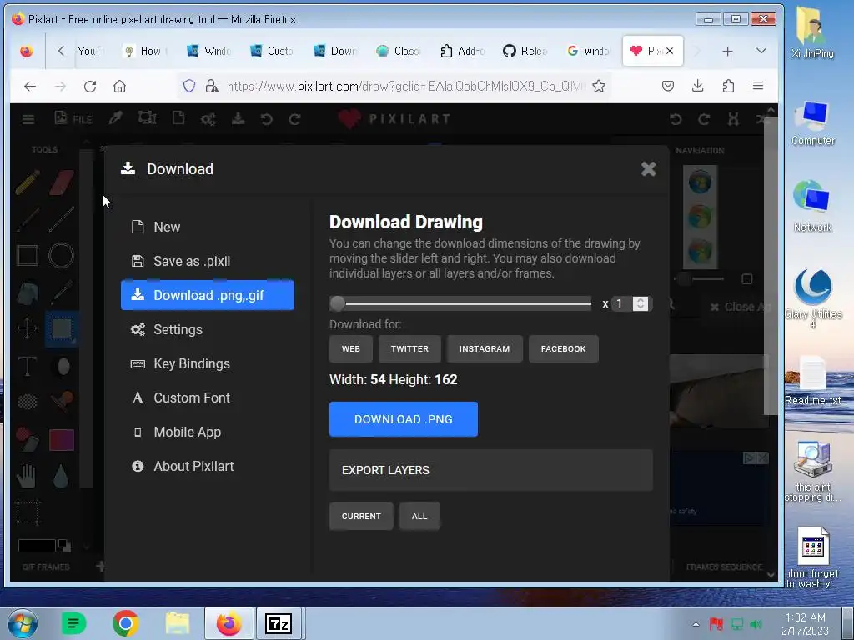Image resolution: width=854 pixels, height=640 pixels.
Task: Choose FACEBOOK download preset
Action: coord(563,349)
